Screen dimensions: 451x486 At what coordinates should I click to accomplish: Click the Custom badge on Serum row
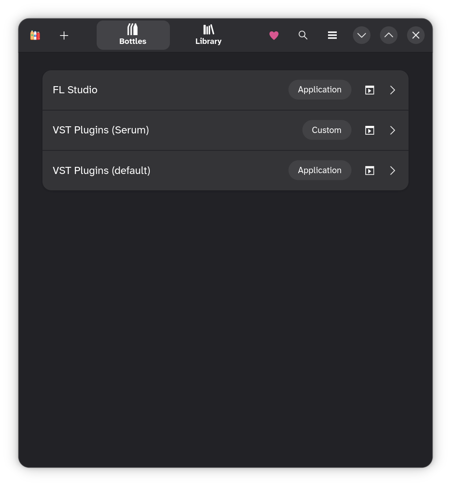coord(326,130)
